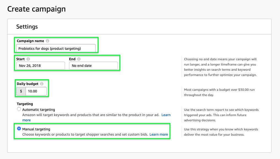Click the 'Choosing no end date' help text
The width and height of the screenshot is (280, 159).
click(x=220, y=67)
